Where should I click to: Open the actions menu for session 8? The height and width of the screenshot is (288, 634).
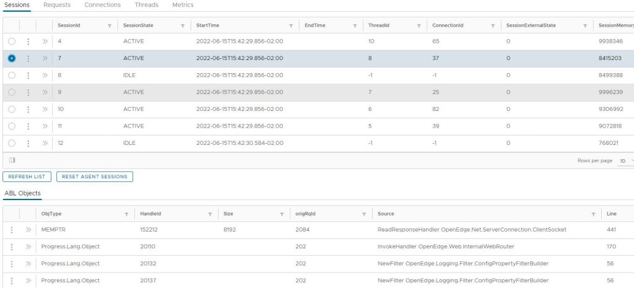coord(28,75)
